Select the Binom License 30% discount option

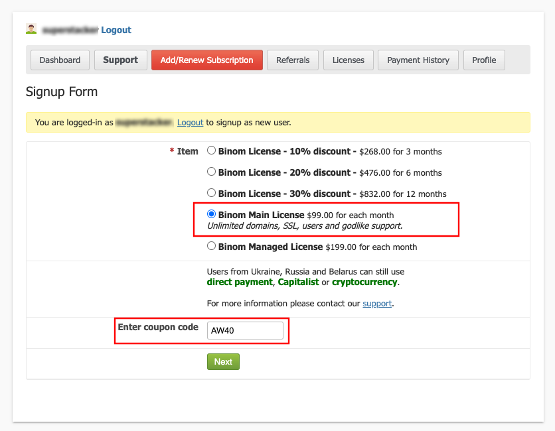pos(211,192)
